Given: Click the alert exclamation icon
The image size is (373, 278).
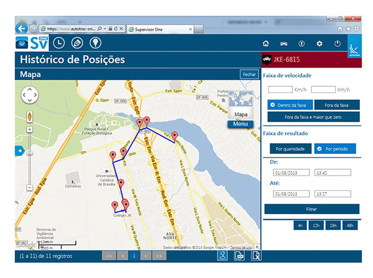Looking at the screenshot, I should coord(301,44).
